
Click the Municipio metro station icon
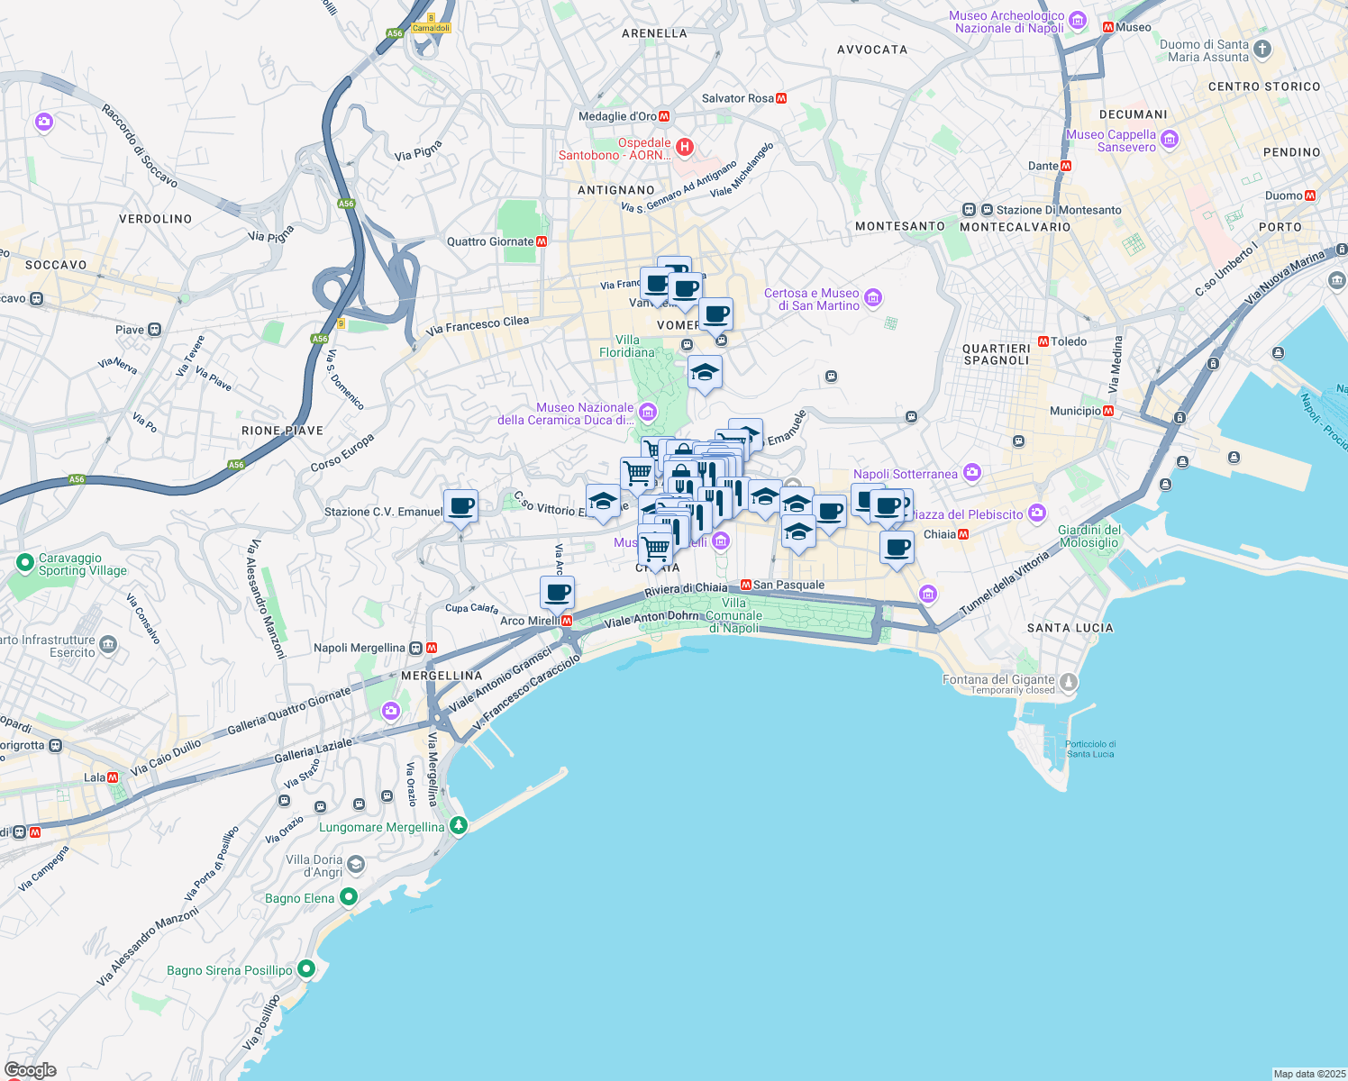point(1108,411)
